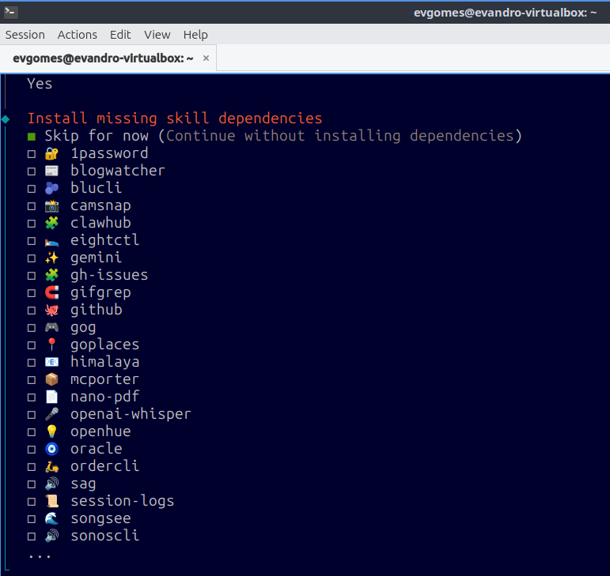The image size is (610, 576).
Task: Click the email envelope icon beside himalaya
Action: (x=51, y=362)
